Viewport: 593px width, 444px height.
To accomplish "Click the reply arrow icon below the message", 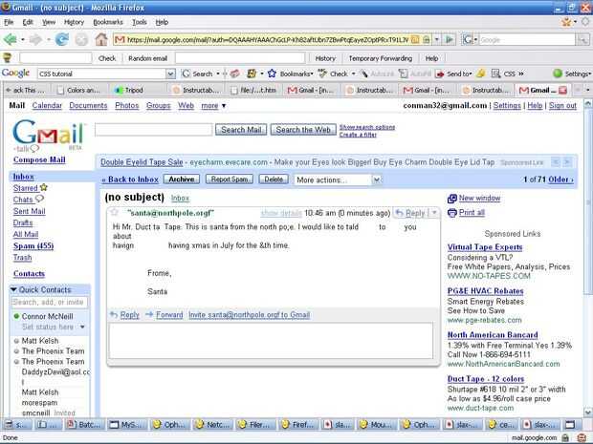I will point(114,314).
